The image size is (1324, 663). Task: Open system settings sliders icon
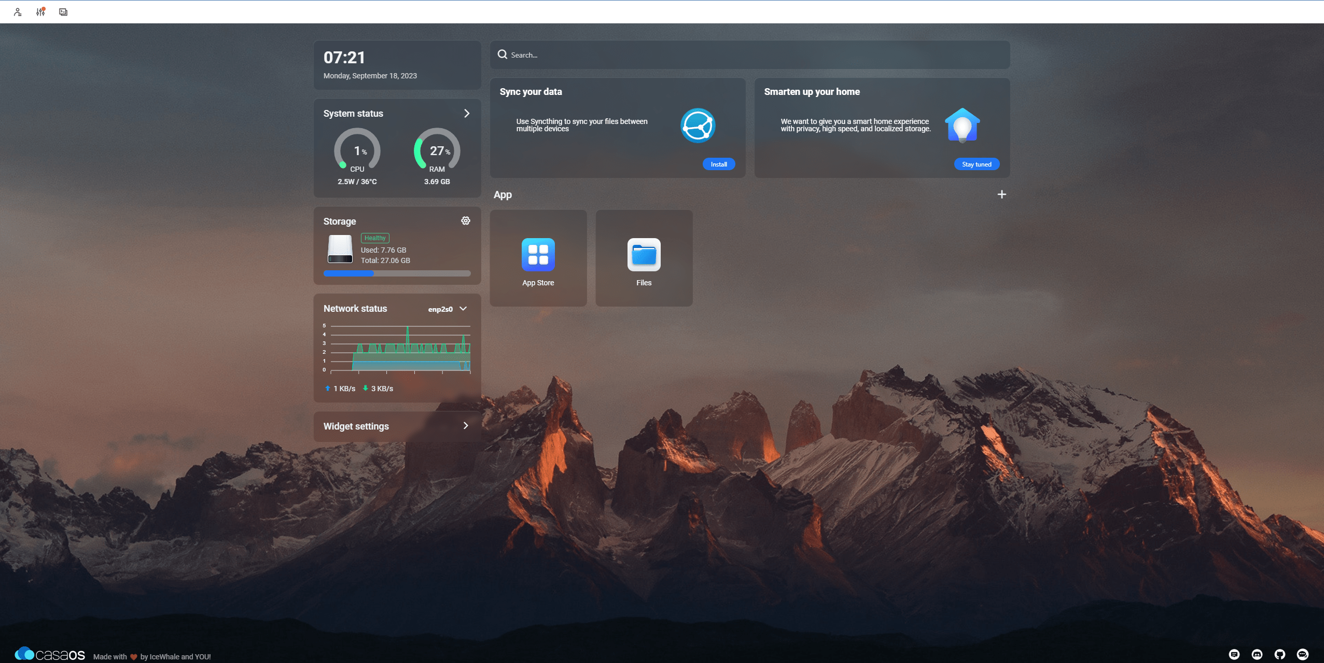[x=40, y=12]
